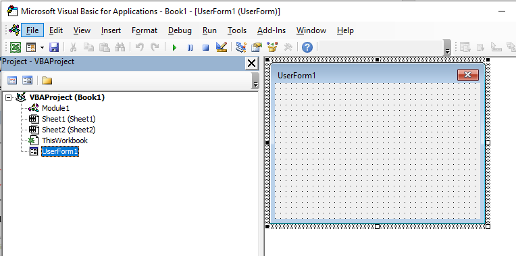Click View Object icon in Project pane
516x256 pixels.
pyautogui.click(x=27, y=80)
